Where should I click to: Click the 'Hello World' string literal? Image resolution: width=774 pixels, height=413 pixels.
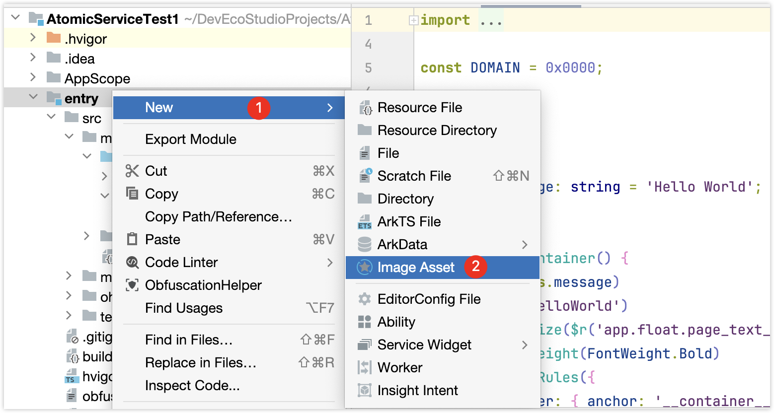click(x=700, y=187)
